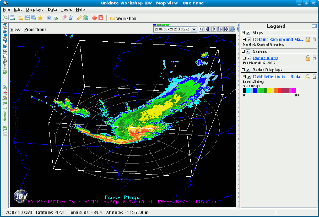Open the Displays menu
Viewport: 319px width, 217px height.
pyautogui.click(x=35, y=9)
